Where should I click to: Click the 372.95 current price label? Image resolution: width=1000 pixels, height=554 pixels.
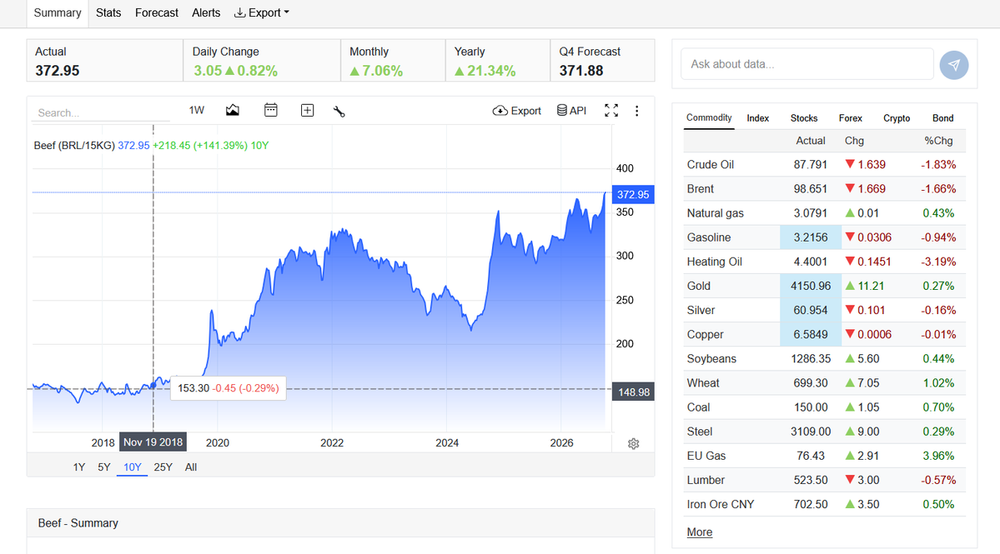coord(633,195)
